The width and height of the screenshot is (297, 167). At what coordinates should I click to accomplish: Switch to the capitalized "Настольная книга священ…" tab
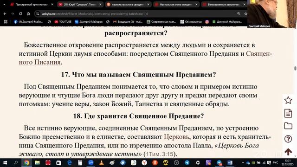coord(176,4)
